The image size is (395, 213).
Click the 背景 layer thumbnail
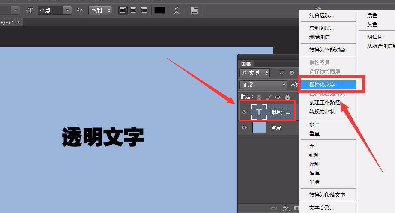[259, 127]
